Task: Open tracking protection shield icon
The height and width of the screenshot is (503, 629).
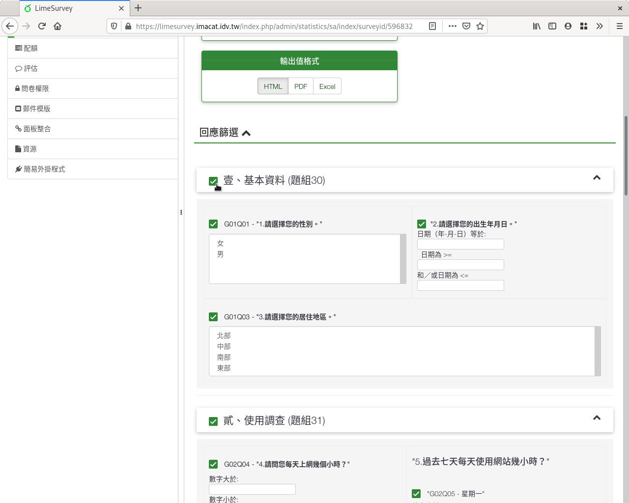Action: coord(114,26)
